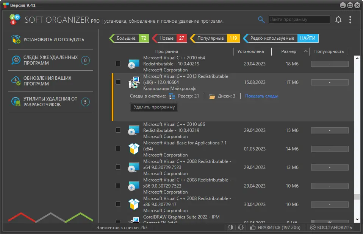
Task: Click the size column sort arrow
Action: pos(305,51)
